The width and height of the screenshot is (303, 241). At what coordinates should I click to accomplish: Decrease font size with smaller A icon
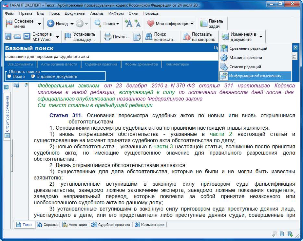click(137, 24)
